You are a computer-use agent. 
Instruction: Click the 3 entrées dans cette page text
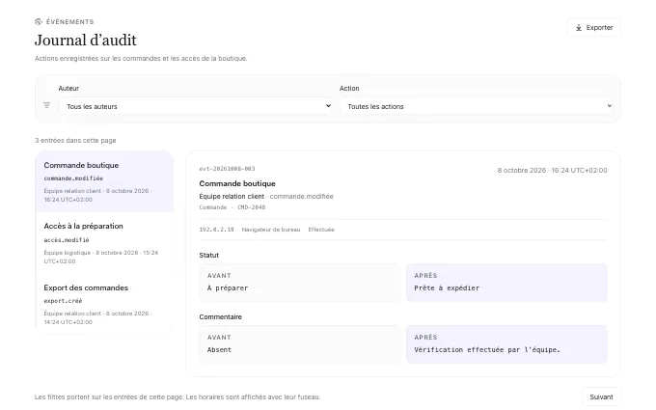point(75,141)
